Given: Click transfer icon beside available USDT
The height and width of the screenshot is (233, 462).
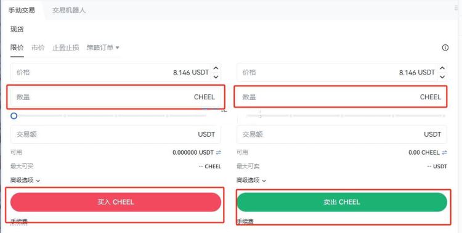Looking at the screenshot, I should click(x=218, y=152).
